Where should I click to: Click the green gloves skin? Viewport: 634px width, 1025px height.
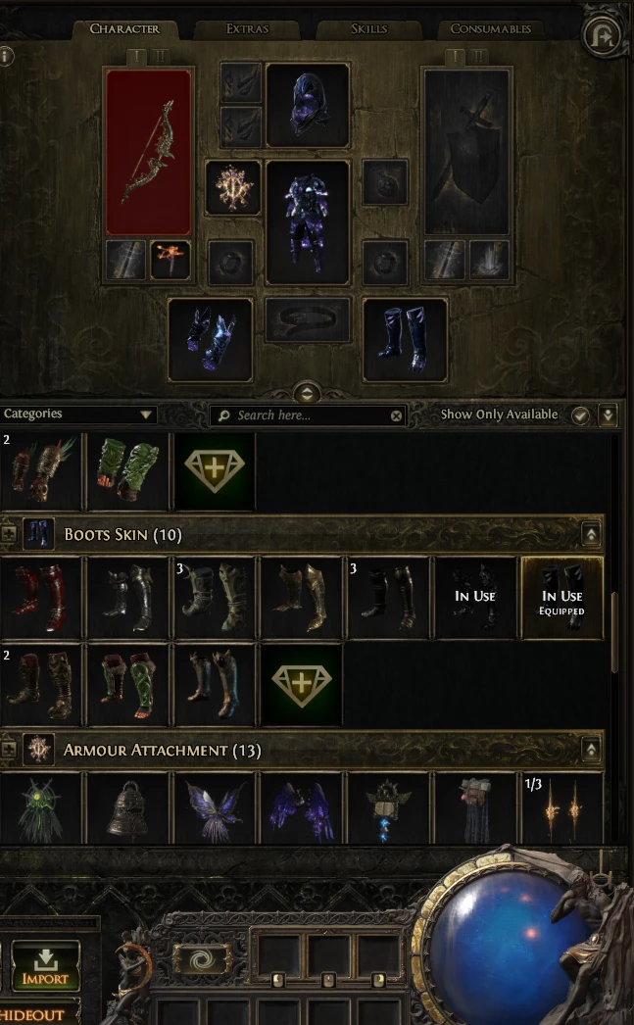128,470
